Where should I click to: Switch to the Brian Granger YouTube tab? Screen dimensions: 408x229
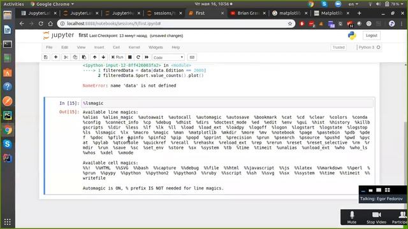[x=248, y=13]
